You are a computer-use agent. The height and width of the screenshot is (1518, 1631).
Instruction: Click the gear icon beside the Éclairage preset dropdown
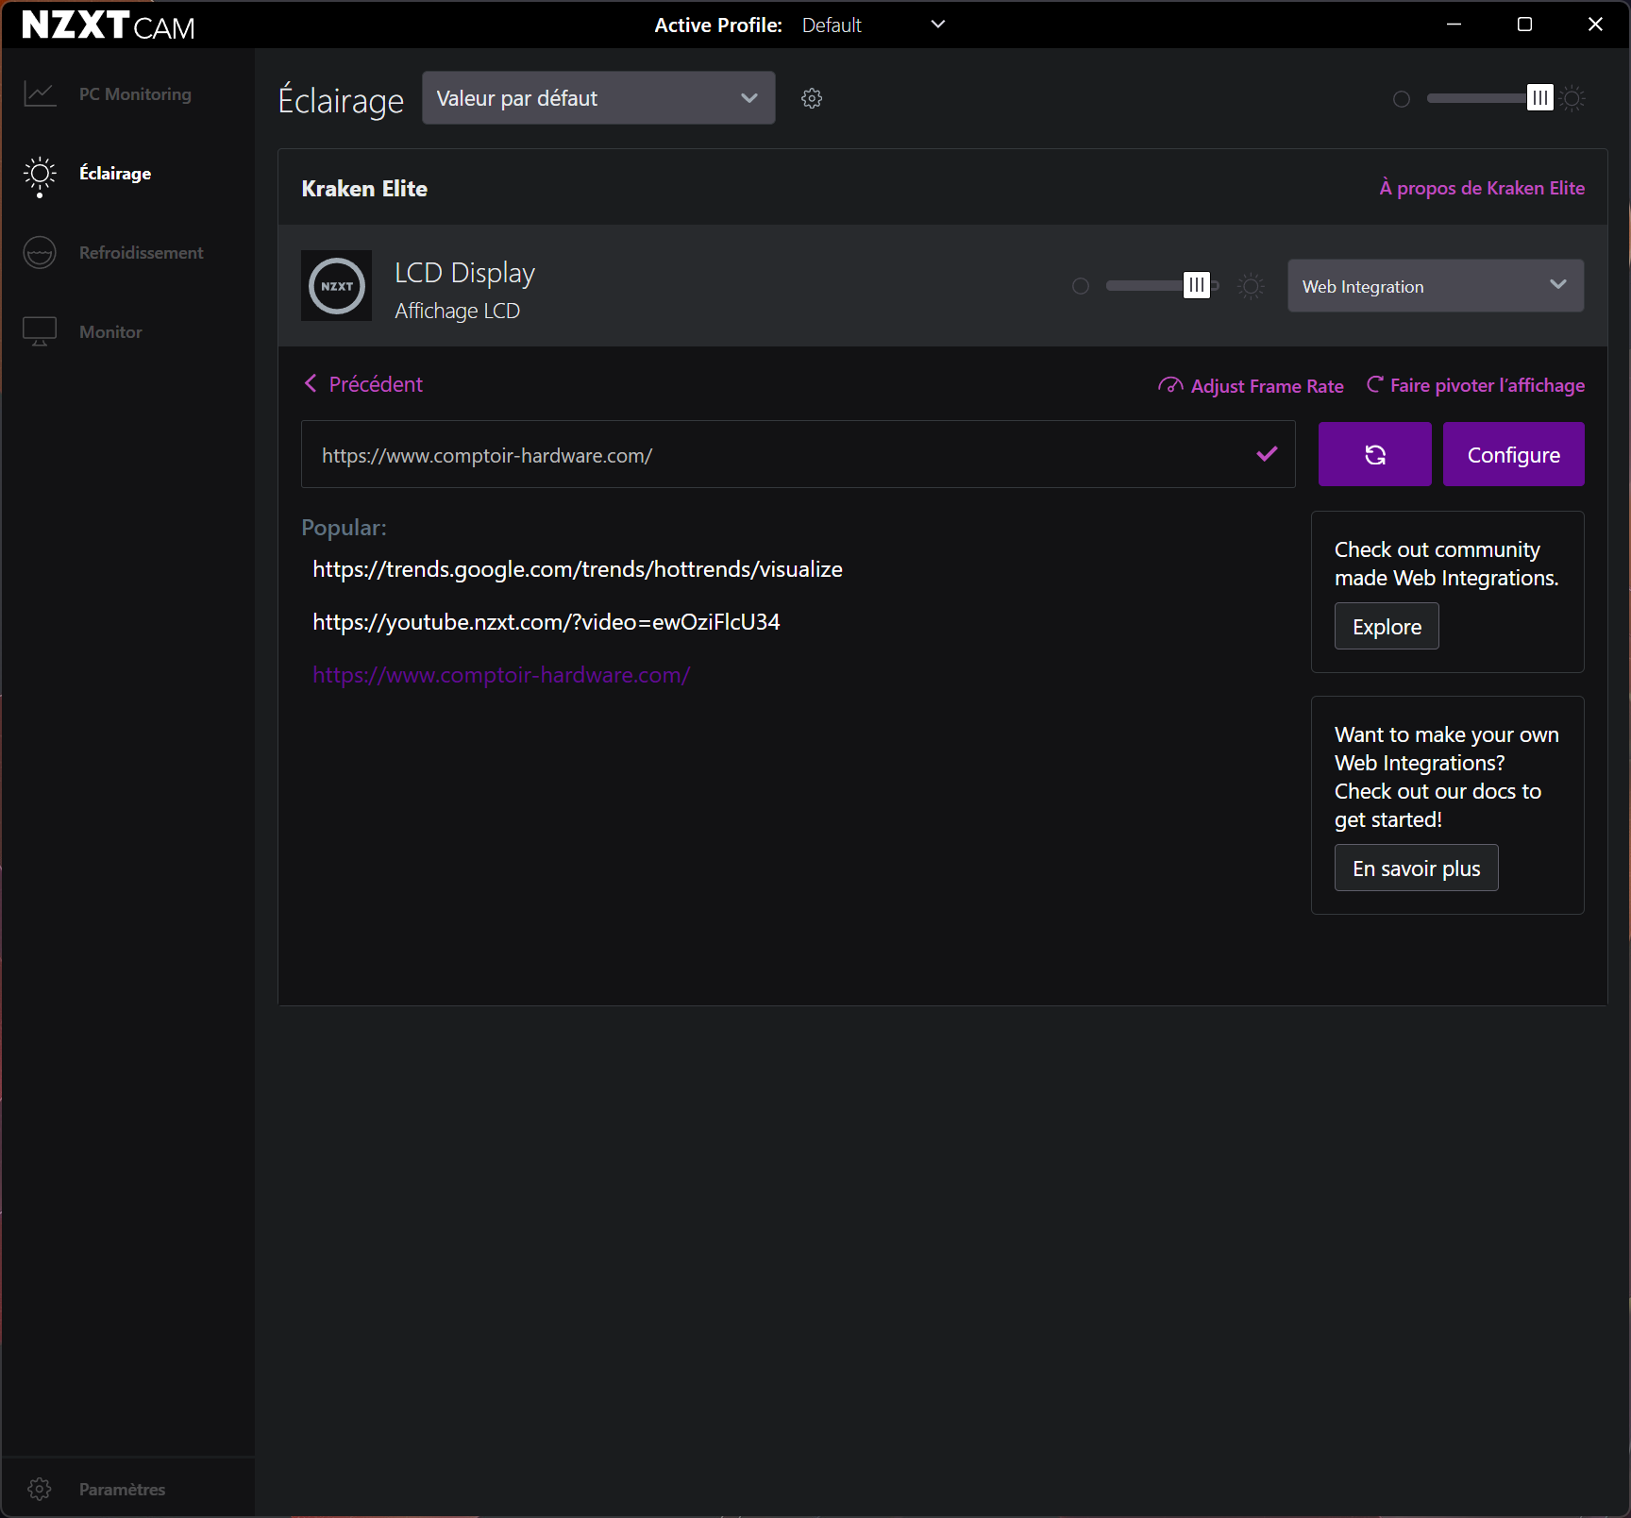[x=812, y=98]
